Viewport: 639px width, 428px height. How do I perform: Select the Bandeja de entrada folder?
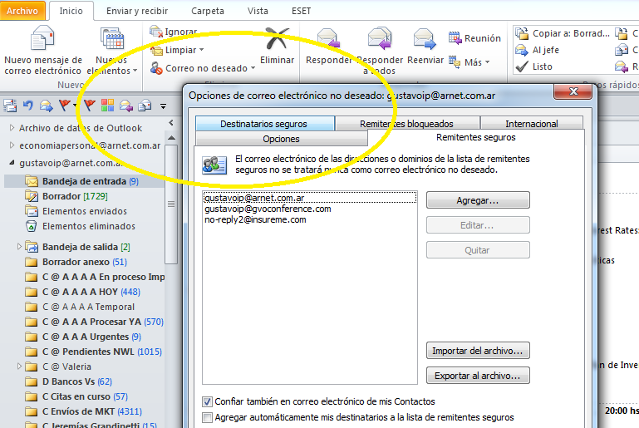[85, 181]
